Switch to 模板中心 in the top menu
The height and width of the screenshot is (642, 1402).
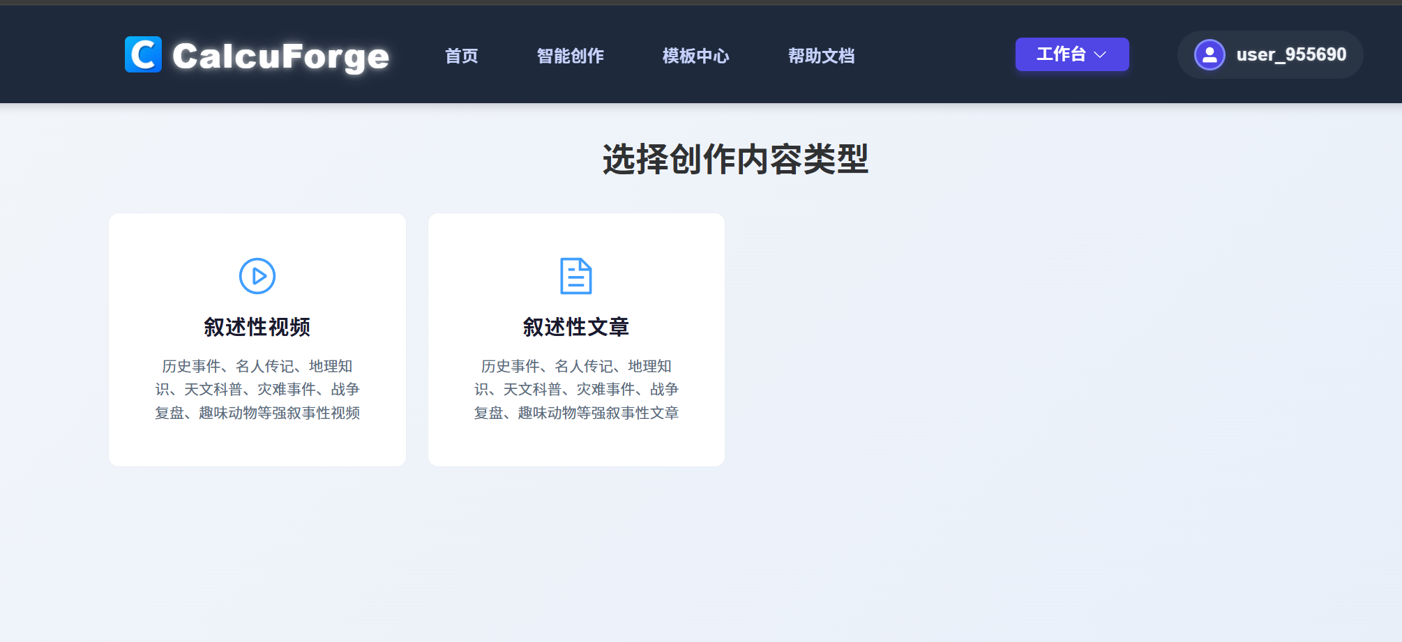coord(696,56)
